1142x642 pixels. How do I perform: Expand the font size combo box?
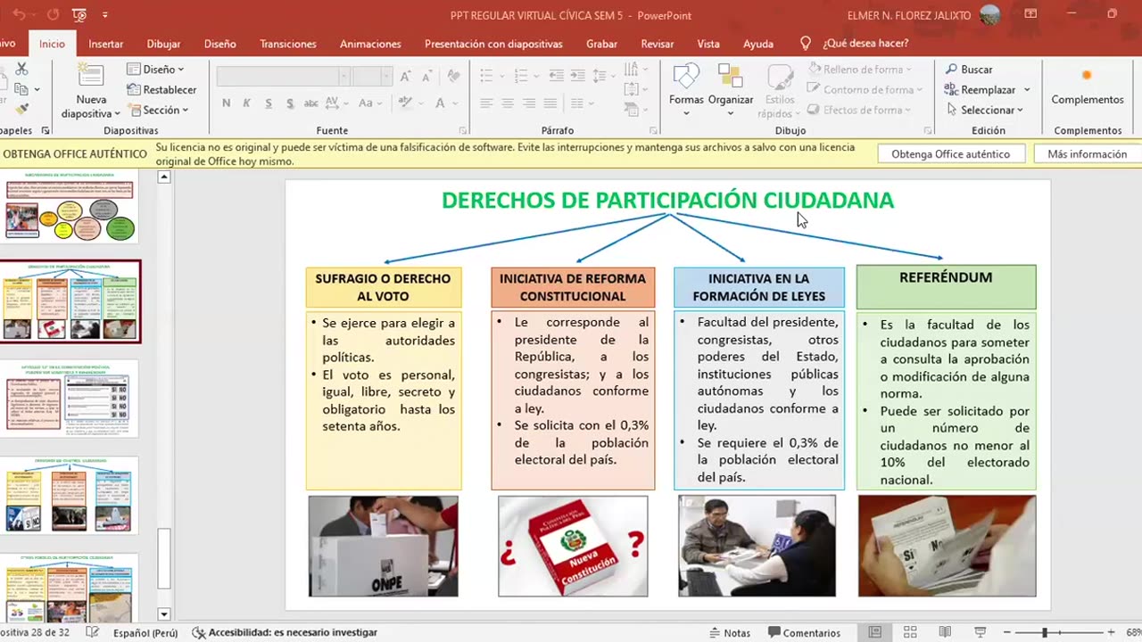pyautogui.click(x=386, y=77)
